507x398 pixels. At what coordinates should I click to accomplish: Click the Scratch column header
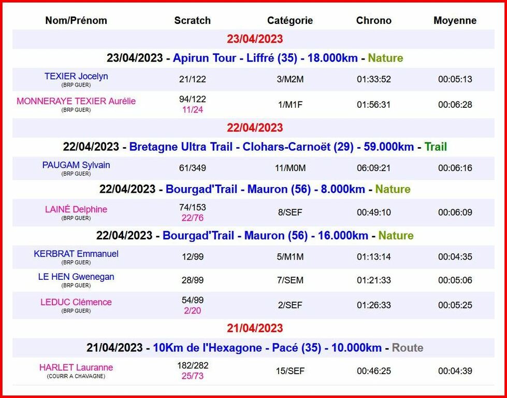(193, 21)
